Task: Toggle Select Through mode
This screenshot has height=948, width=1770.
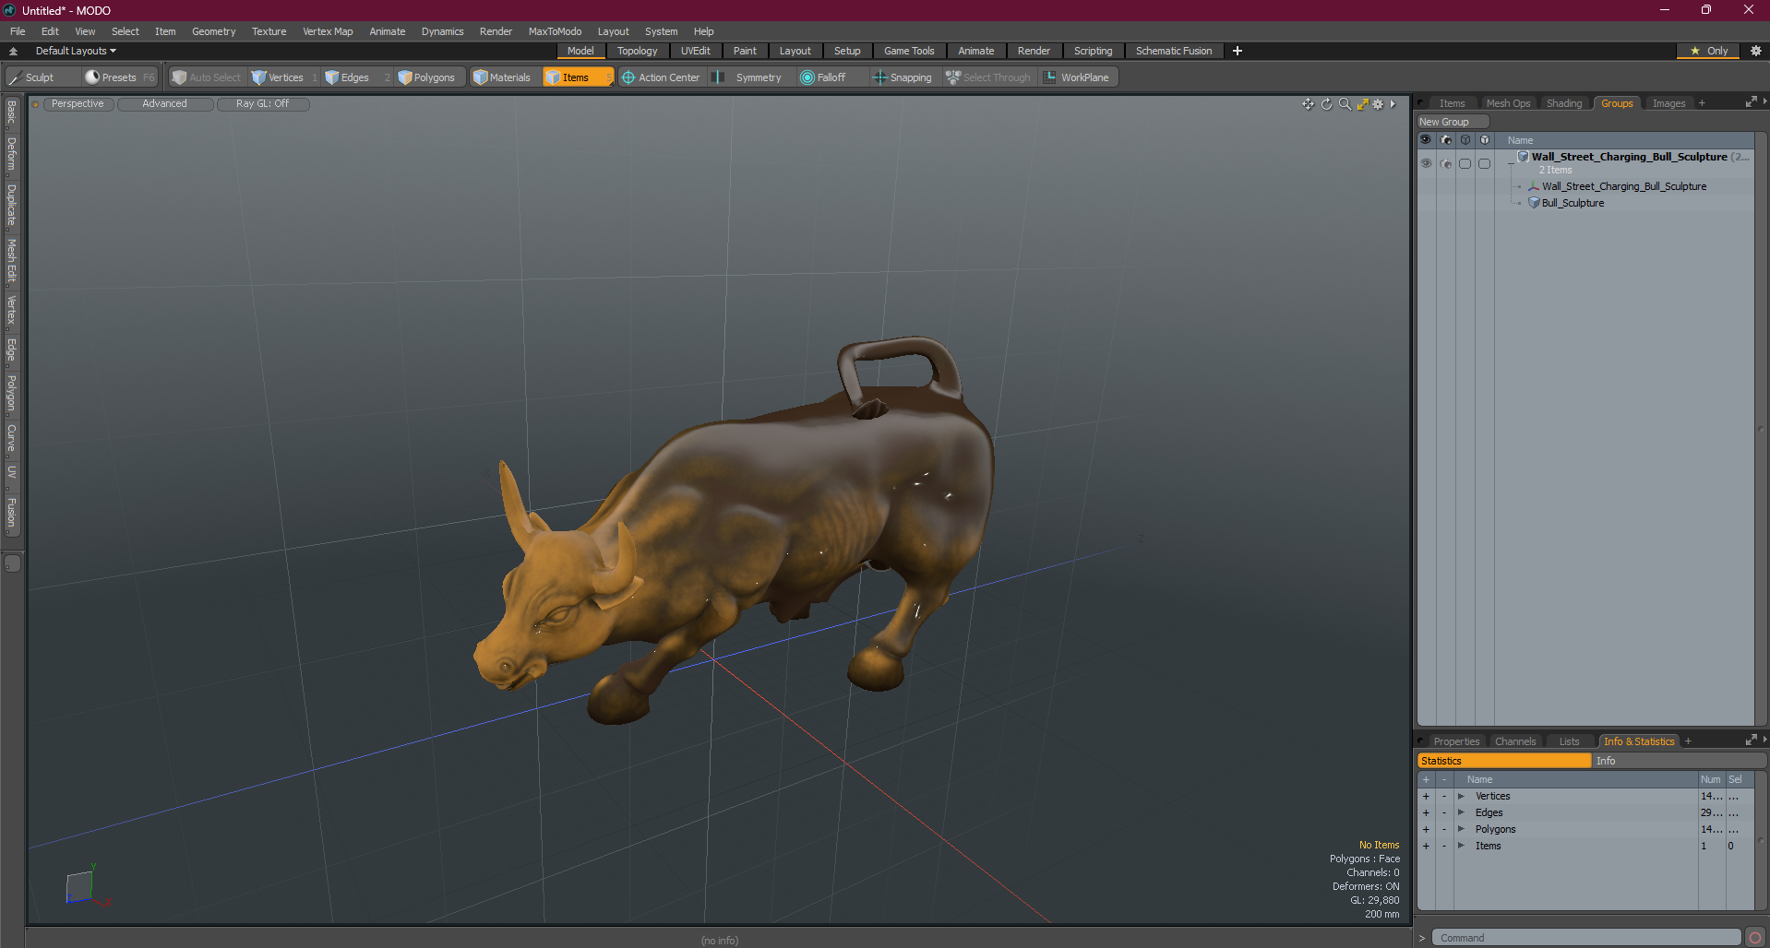Action: click(x=988, y=77)
